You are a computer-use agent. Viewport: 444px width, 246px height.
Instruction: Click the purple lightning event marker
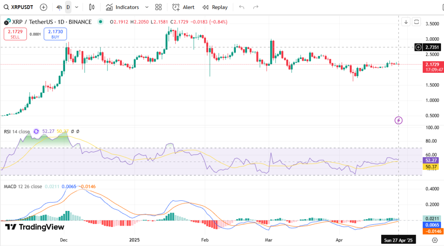[x=398, y=120]
